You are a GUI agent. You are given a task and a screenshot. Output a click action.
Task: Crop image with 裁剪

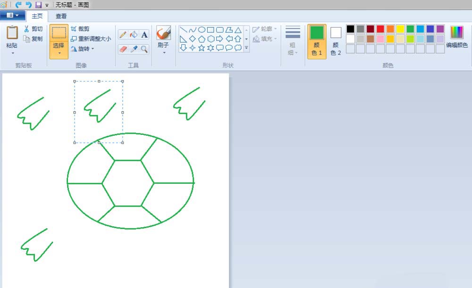[x=80, y=29]
